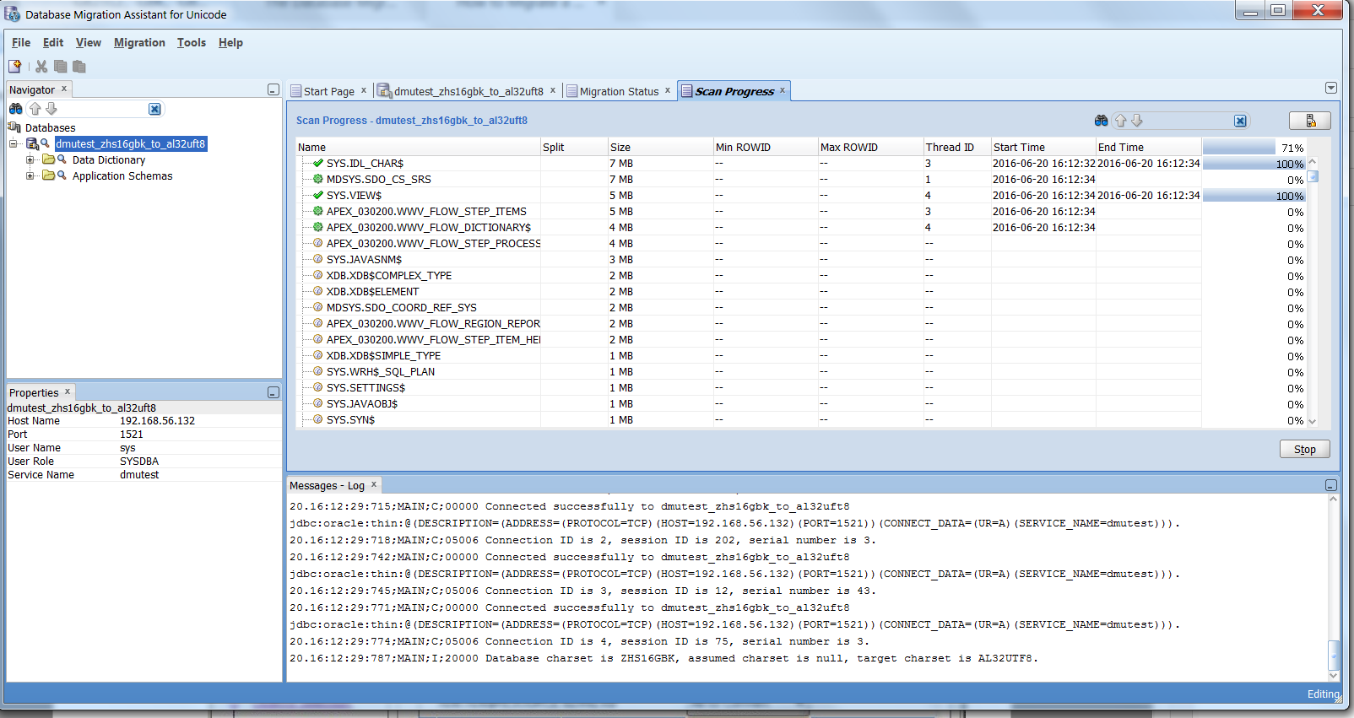The height and width of the screenshot is (718, 1354).
Task: Click Scan Progress find next arrow
Action: click(x=1137, y=121)
